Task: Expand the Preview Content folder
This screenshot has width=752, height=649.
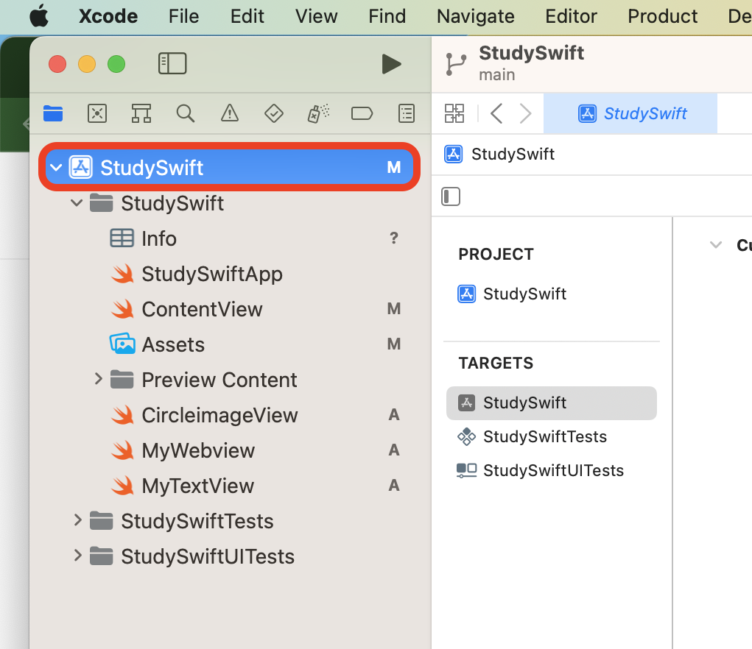Action: pos(98,379)
